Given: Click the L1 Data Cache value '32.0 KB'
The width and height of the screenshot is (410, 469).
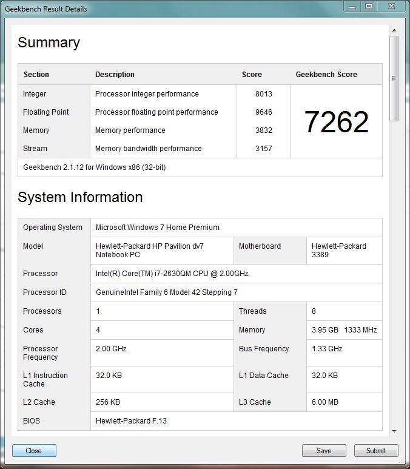Looking at the screenshot, I should 324,376.
